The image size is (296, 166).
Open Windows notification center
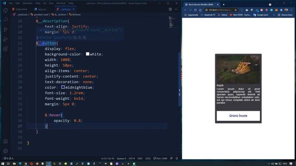[x=291, y=164]
